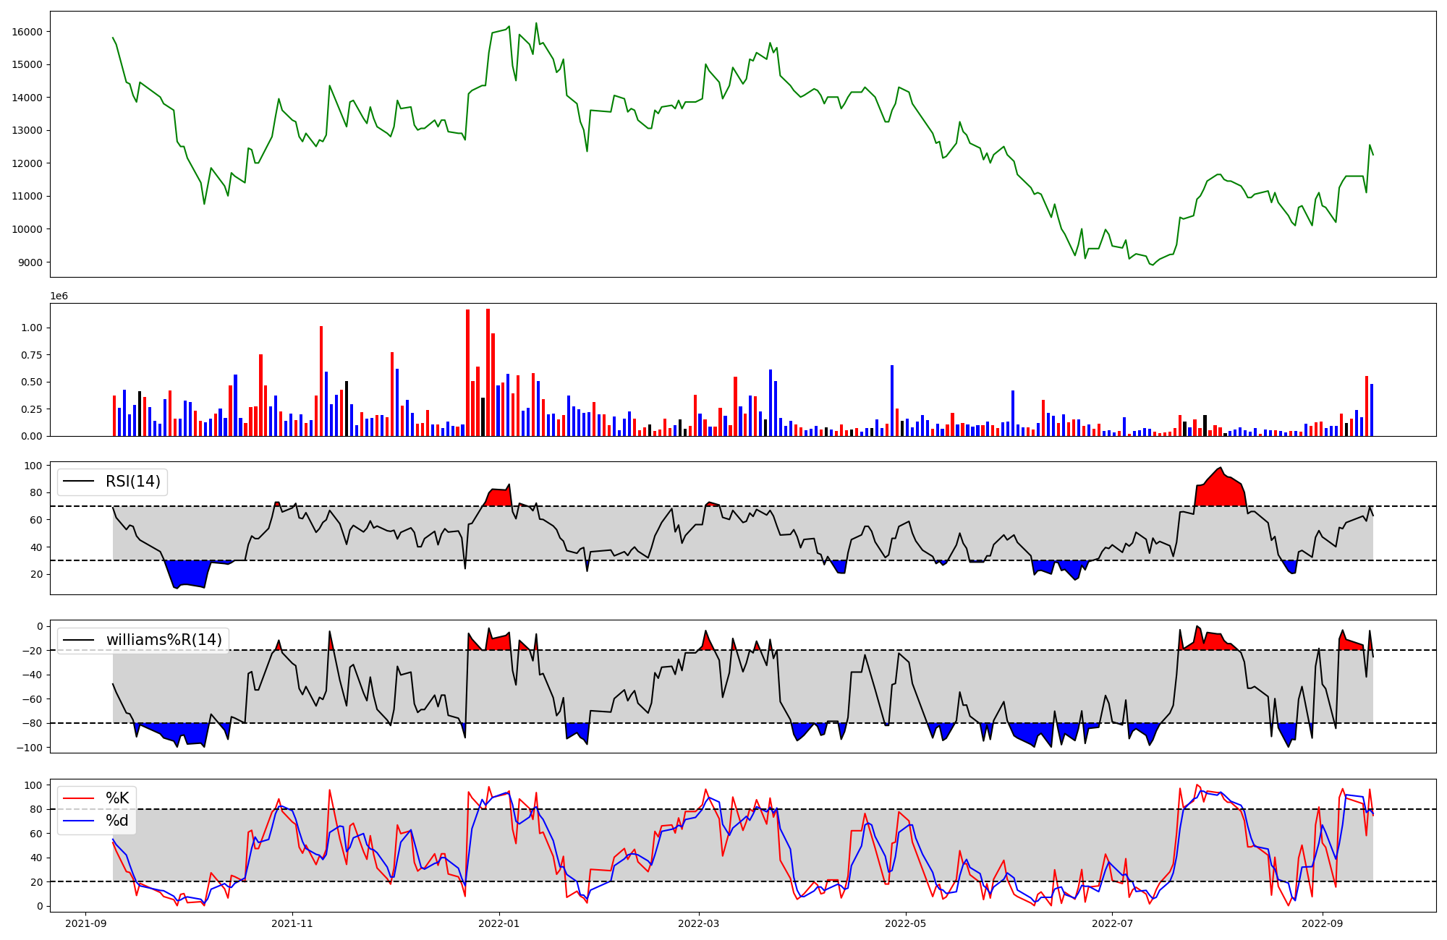This screenshot has height=940, width=1447.
Task: Click the 2022-01 date tick label
Action: click(x=499, y=923)
